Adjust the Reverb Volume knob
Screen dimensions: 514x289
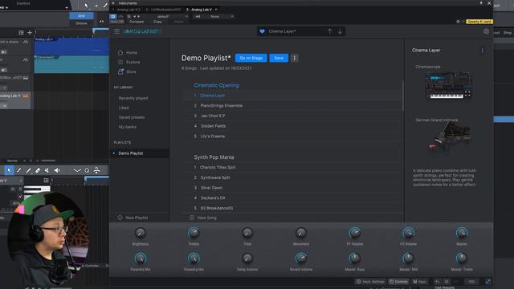coord(301,258)
